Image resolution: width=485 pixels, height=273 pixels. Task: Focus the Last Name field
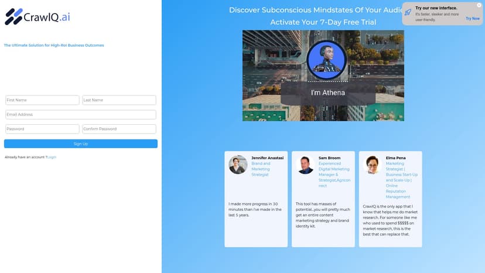coord(119,100)
